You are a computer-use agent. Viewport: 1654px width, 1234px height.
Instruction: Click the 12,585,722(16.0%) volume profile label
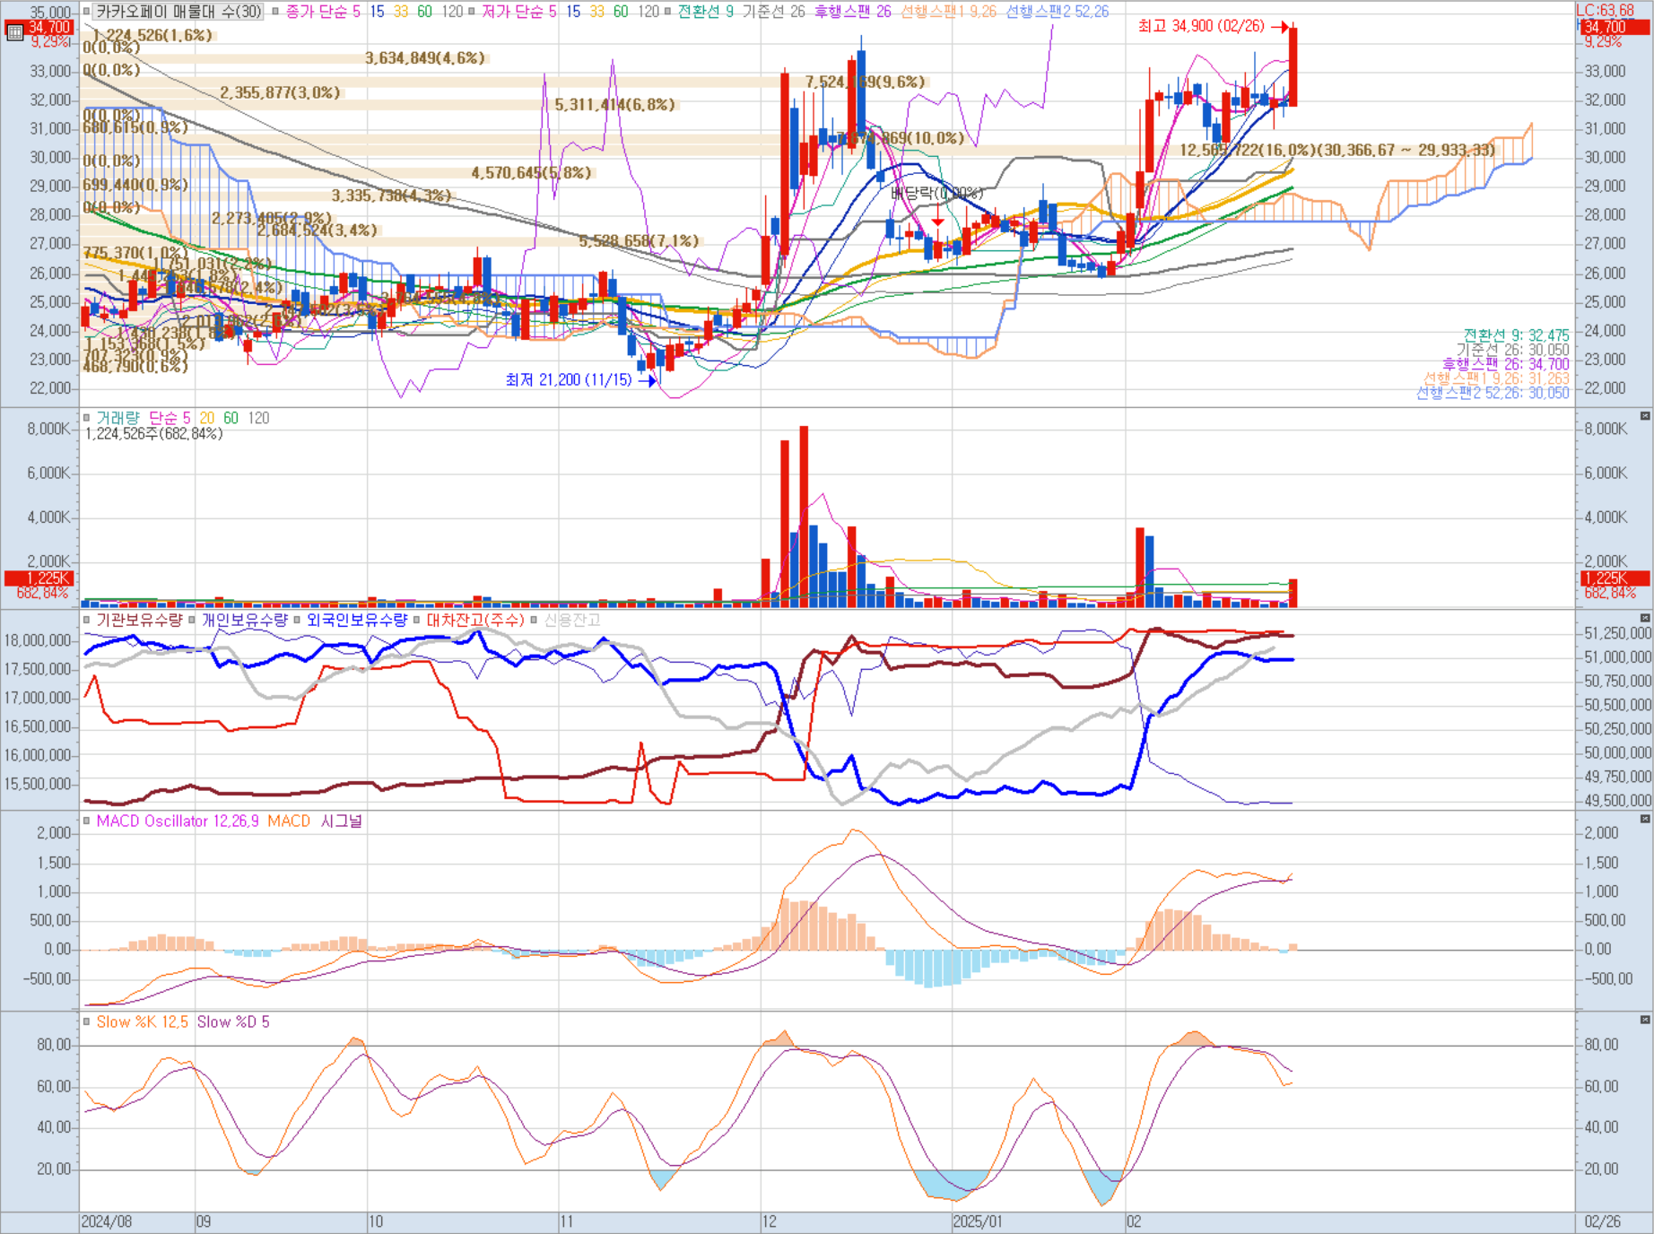(1336, 150)
